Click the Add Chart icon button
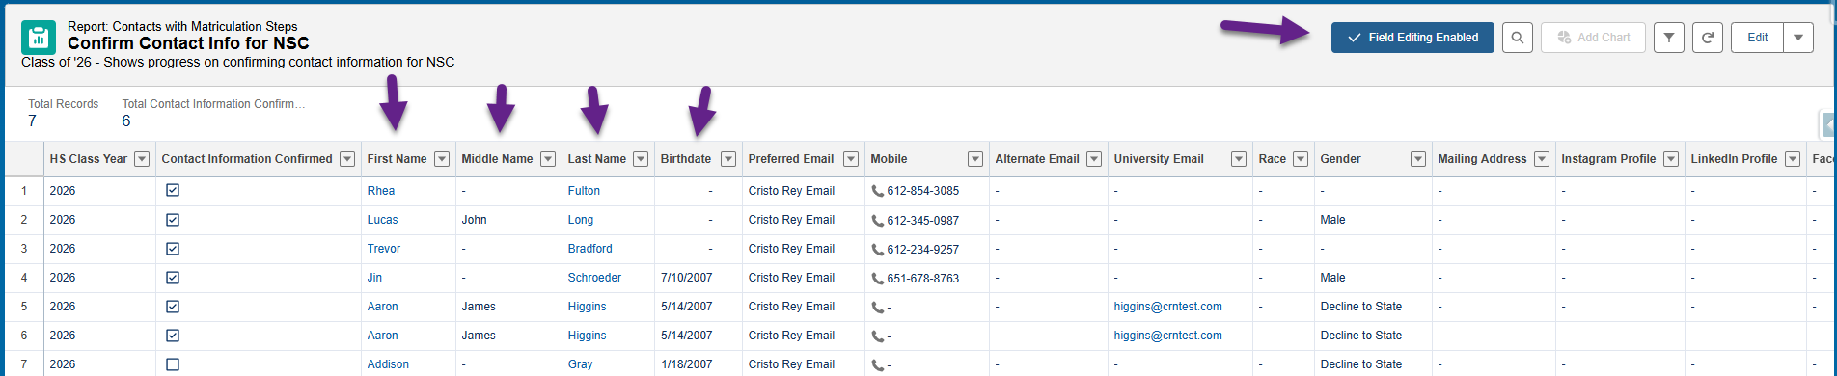Screen dimensions: 1837x376 (x=1593, y=38)
